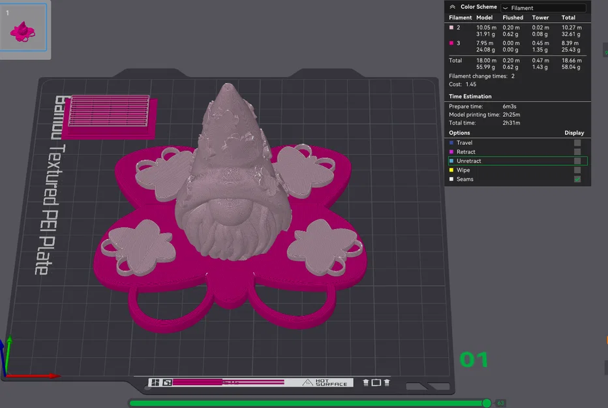The height and width of the screenshot is (408, 608).
Task: Click the Model printing time 2h25m entry
Action: (485, 114)
